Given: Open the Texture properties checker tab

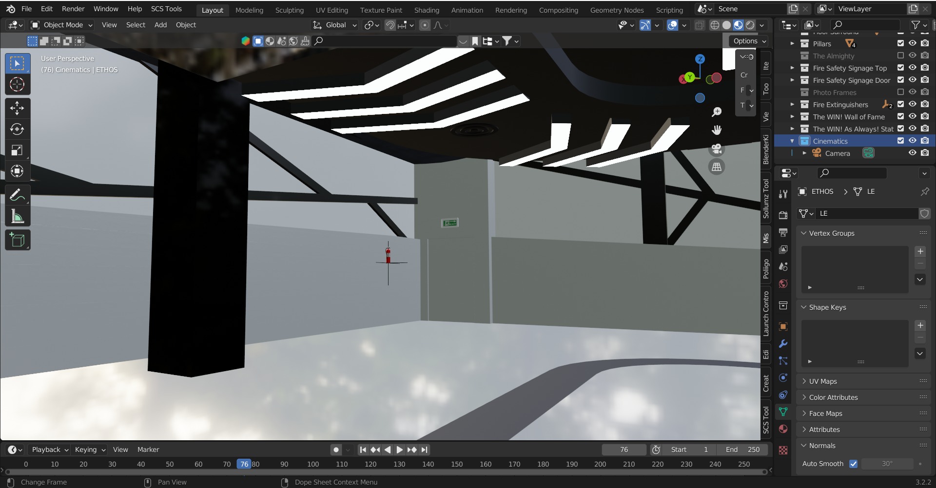Looking at the screenshot, I should tap(783, 450).
